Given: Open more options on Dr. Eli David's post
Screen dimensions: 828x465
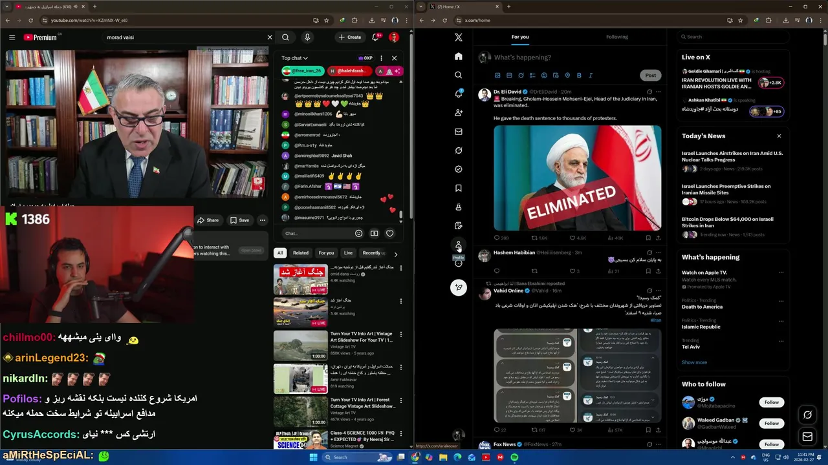Looking at the screenshot, I should (x=659, y=92).
